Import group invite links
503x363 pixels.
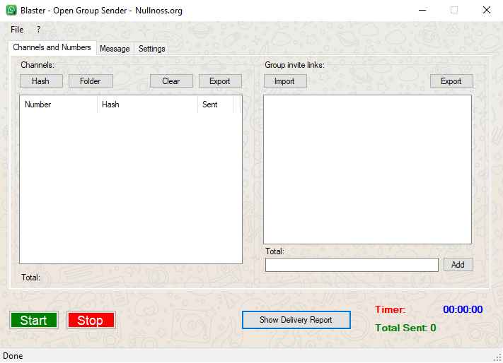[284, 81]
